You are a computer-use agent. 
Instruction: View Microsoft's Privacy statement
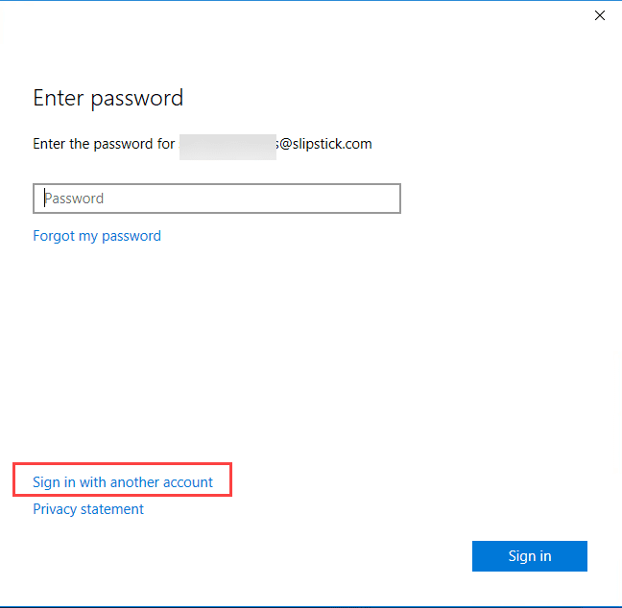(x=88, y=509)
